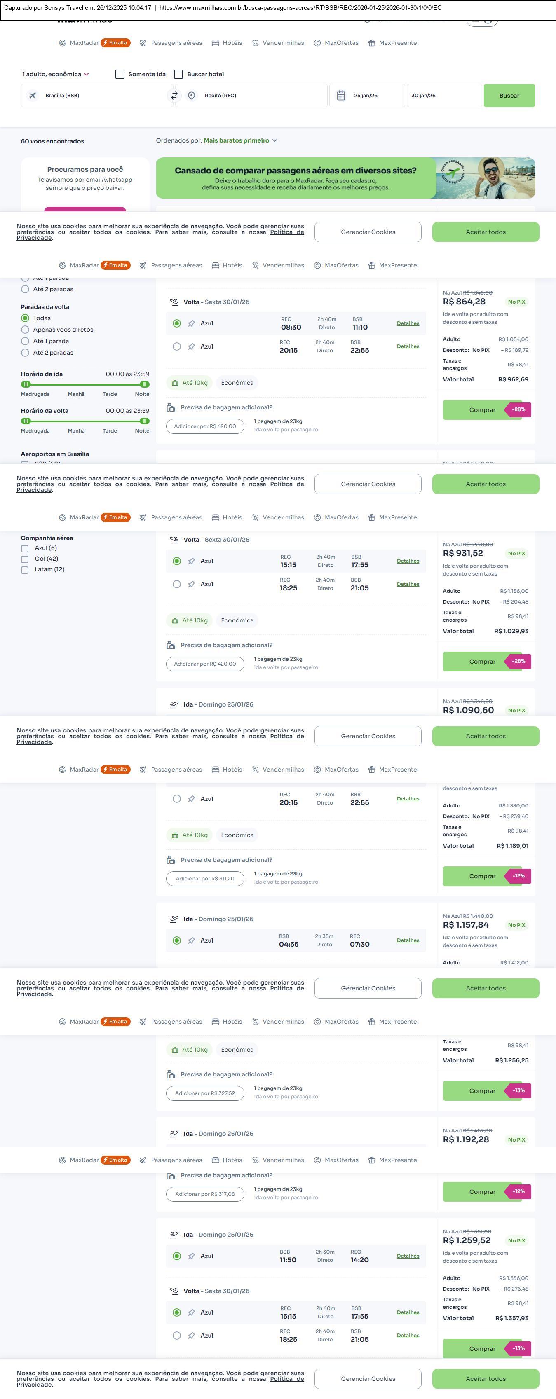Pin the Azul 08:30 return flight
Screen dimensions: 556x1399
[x=191, y=324]
